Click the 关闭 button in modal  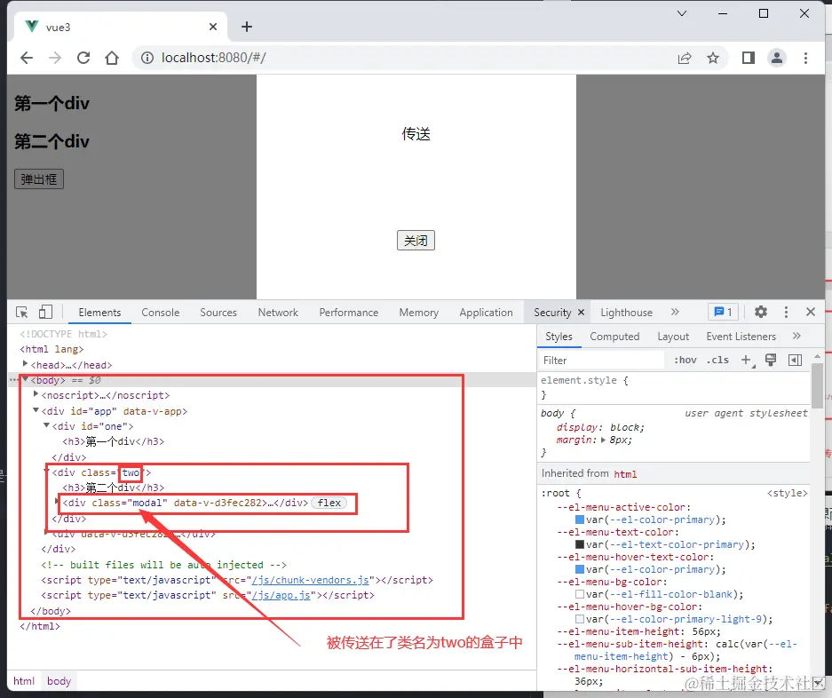tap(416, 241)
